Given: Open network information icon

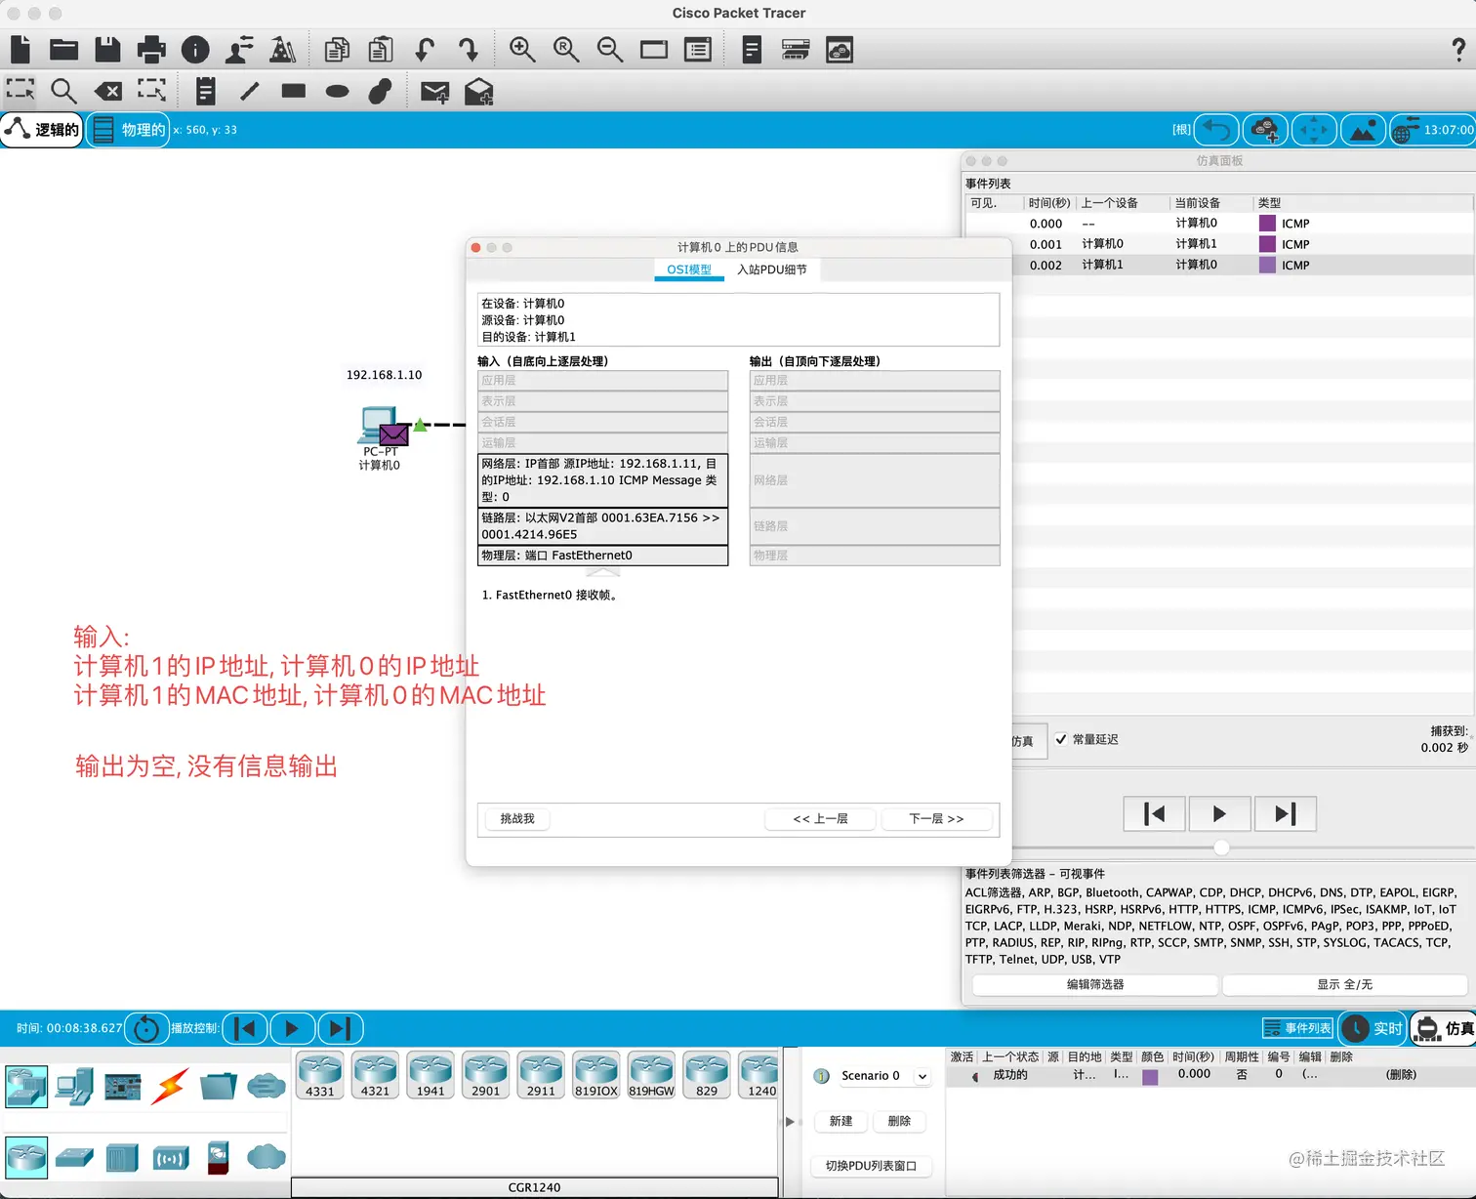Looking at the screenshot, I should 195,49.
